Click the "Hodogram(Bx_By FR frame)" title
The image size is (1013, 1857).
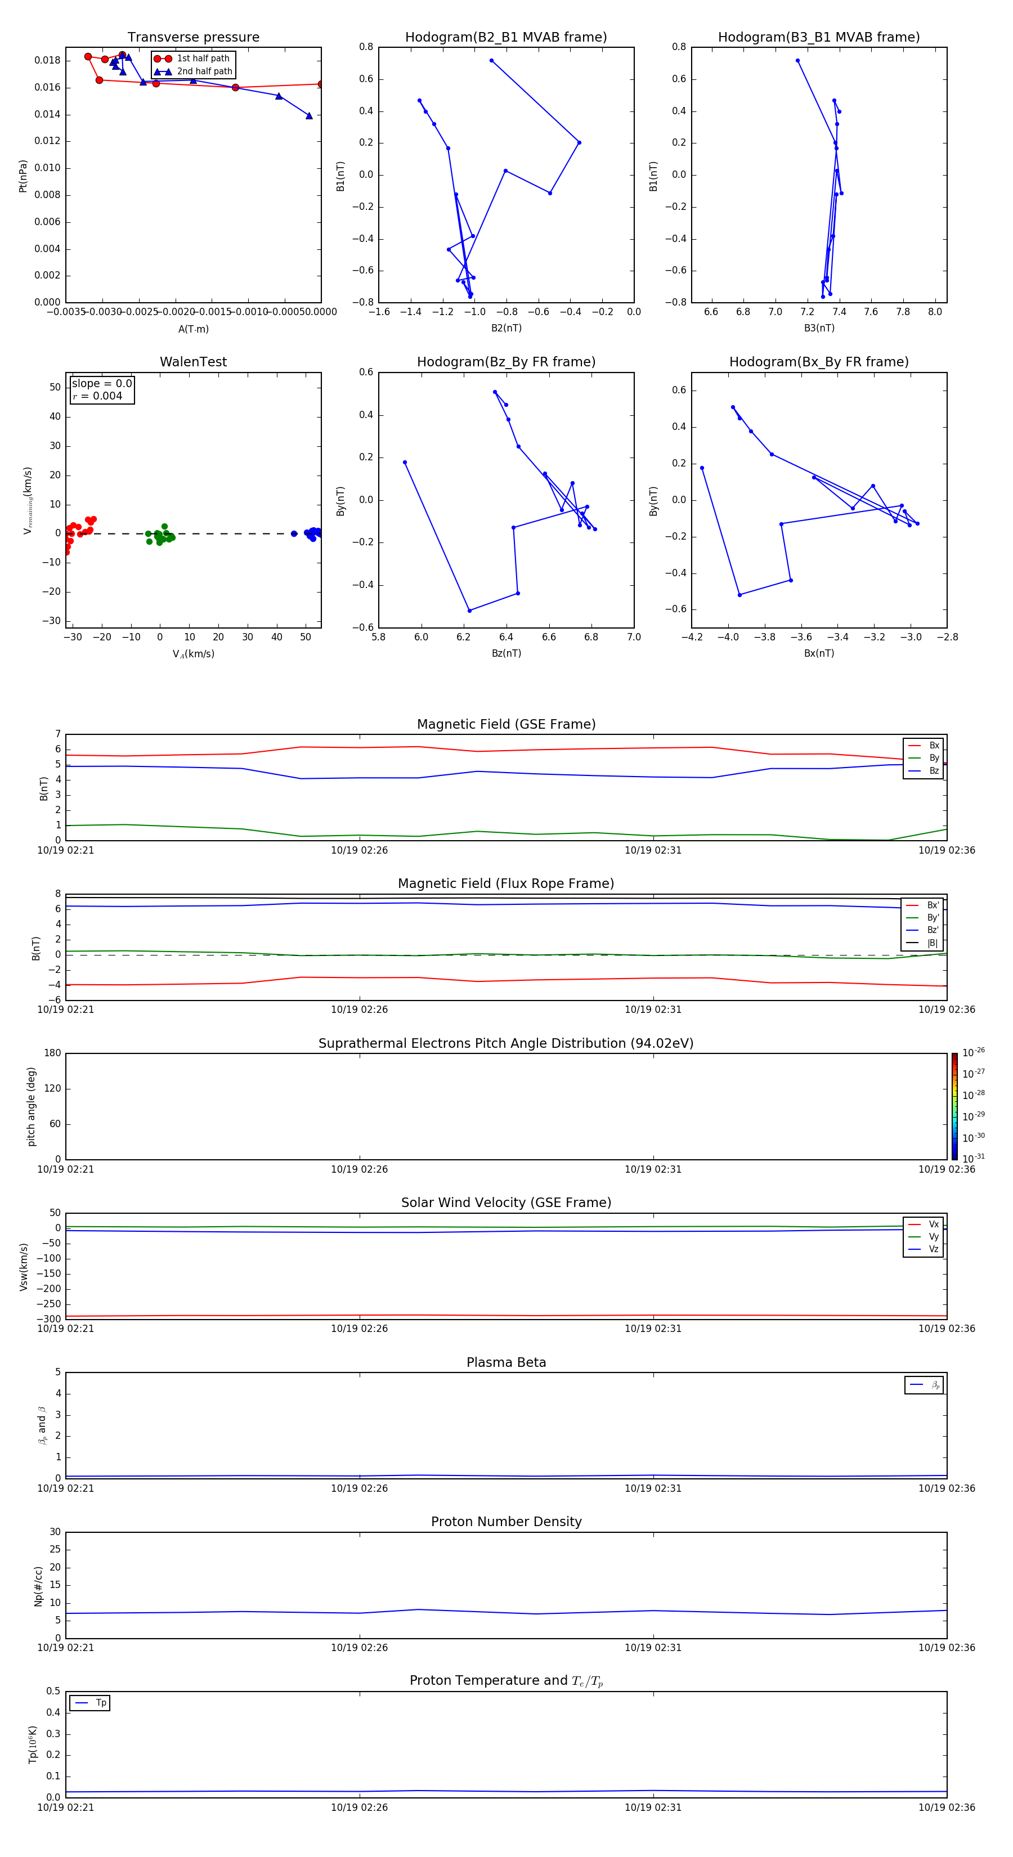819,362
